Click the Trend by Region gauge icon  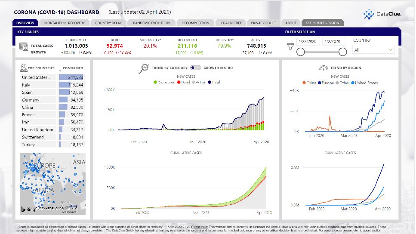[x=324, y=68]
